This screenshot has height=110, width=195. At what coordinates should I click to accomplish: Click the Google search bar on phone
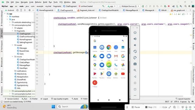tap(109, 41)
